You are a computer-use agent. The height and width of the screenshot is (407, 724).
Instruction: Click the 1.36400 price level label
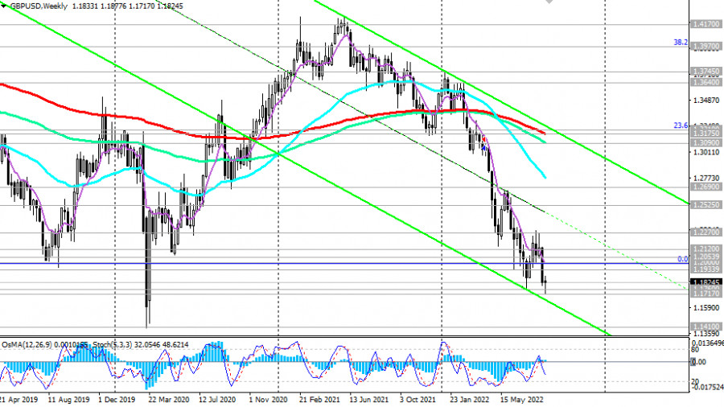point(705,82)
